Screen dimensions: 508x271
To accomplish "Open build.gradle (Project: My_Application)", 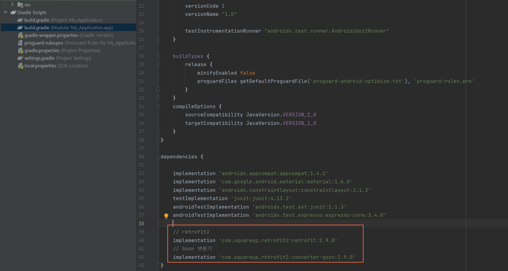I will point(63,20).
